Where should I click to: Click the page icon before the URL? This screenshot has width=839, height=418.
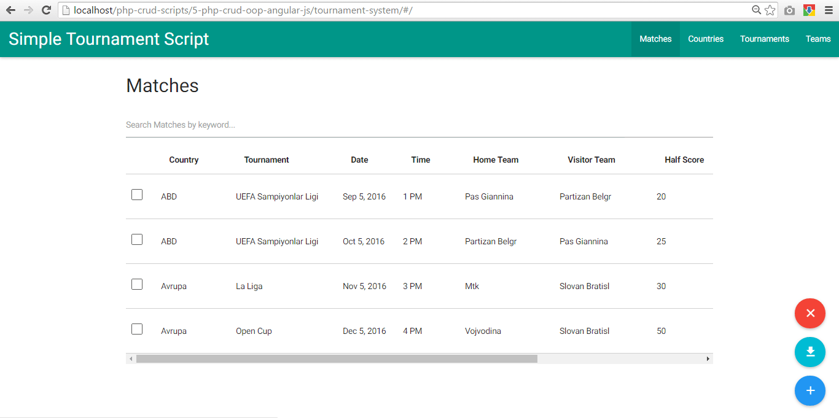click(x=65, y=10)
